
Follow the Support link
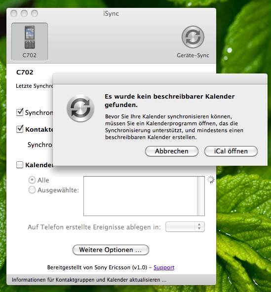click(164, 267)
